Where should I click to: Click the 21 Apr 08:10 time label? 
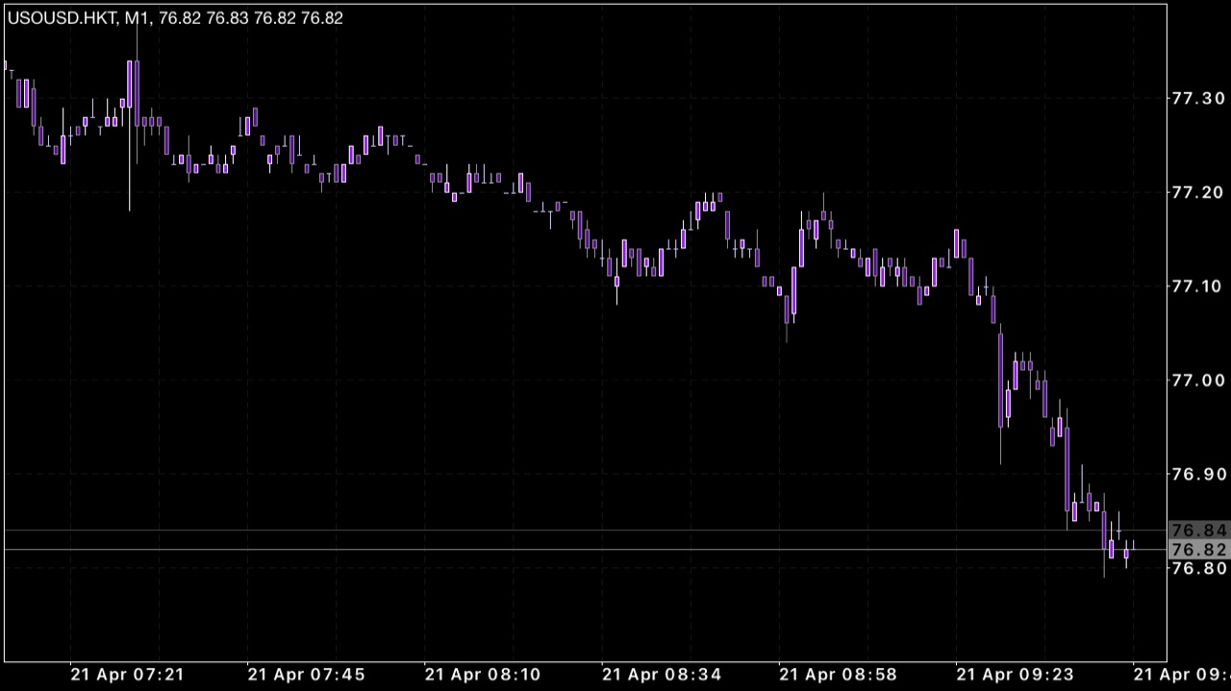point(483,674)
